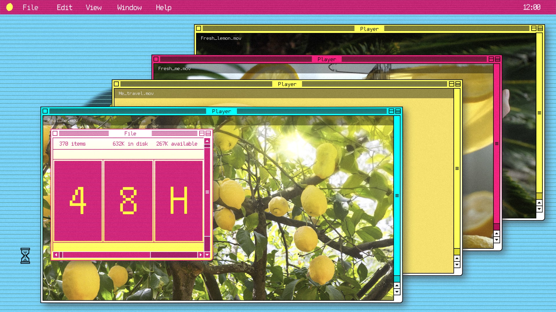The image size is (556, 312).
Task: Click the lemon icon in menu bar
Action: tap(10, 7)
